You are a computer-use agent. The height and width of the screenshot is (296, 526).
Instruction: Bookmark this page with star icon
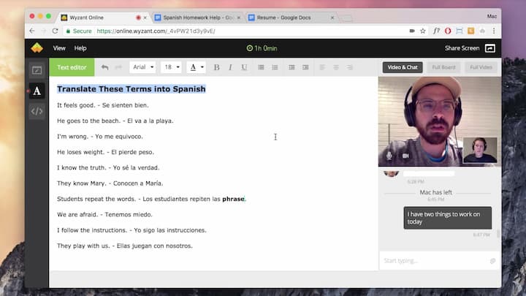tap(423, 31)
